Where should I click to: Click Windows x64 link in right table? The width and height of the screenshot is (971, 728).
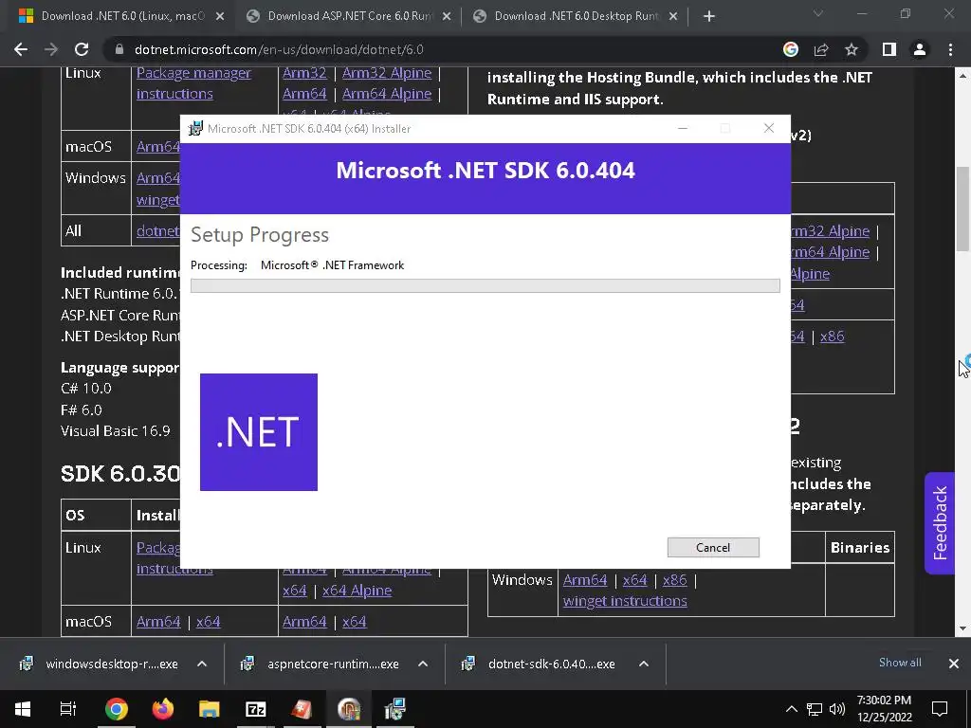point(634,580)
